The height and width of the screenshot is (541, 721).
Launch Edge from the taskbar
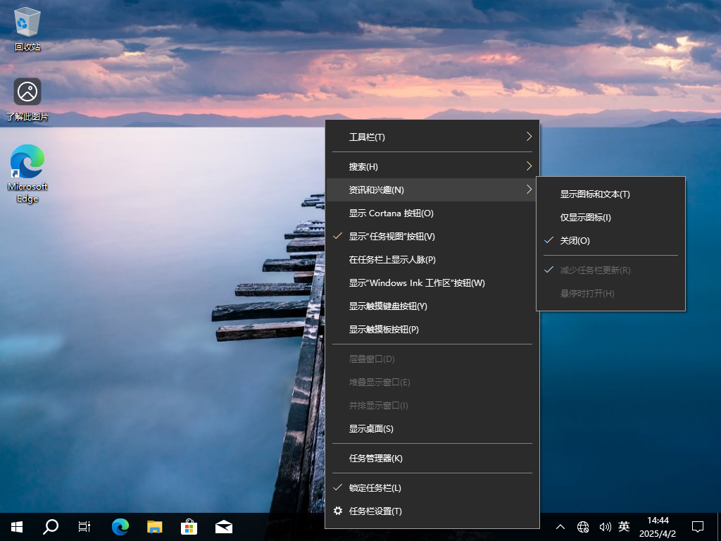point(120,527)
